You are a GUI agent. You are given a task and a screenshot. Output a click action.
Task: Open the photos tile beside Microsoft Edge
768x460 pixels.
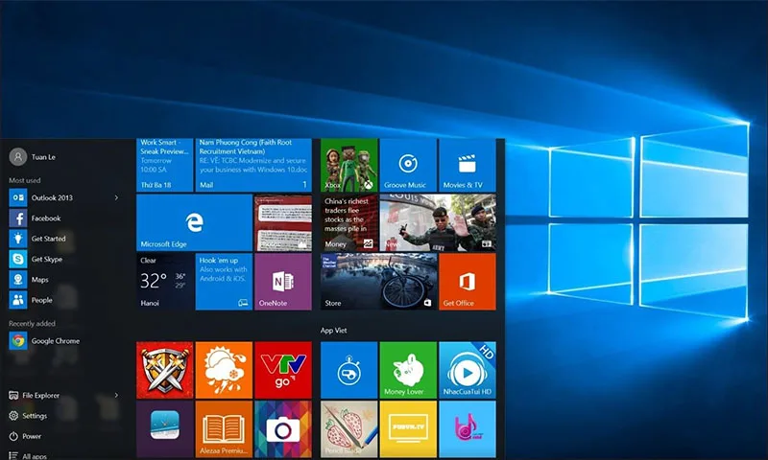click(x=283, y=222)
